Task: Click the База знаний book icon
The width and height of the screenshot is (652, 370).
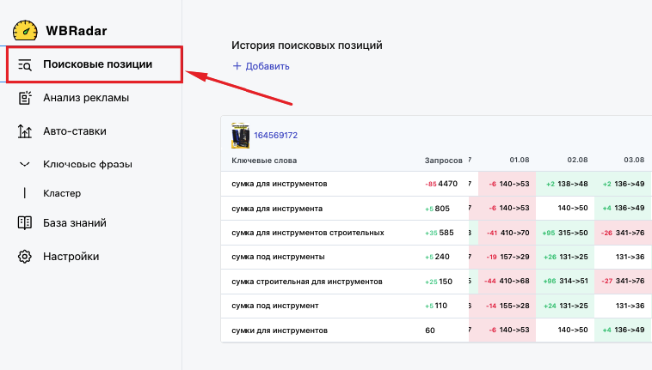Action: 25,222
